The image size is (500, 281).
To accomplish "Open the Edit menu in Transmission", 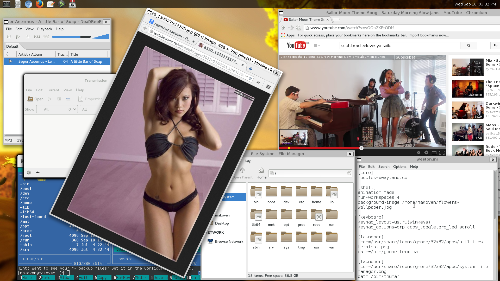I will 39,90.
